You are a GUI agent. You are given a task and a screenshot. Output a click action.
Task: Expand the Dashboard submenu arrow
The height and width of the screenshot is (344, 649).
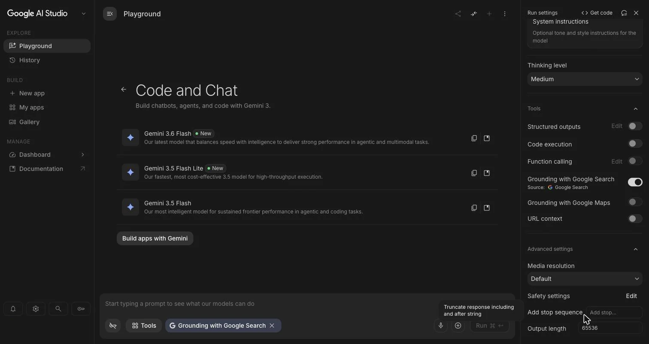click(x=82, y=155)
